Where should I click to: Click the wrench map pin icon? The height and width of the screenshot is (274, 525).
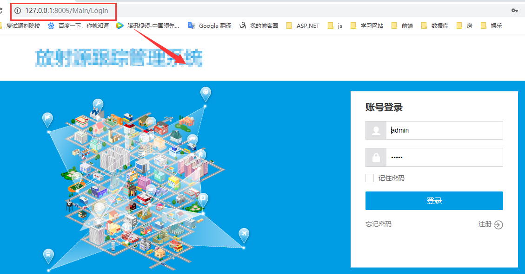pyautogui.click(x=98, y=105)
